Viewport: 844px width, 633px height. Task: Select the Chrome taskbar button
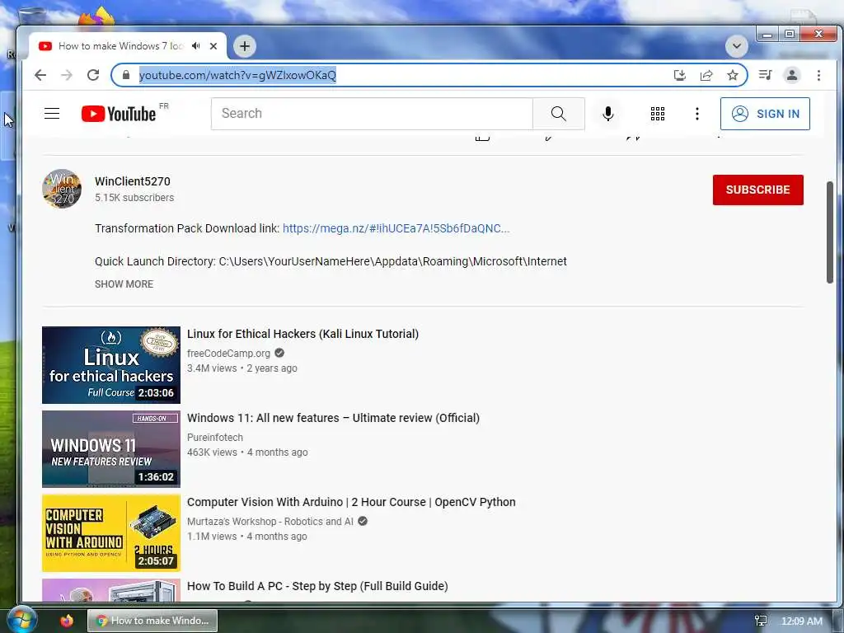152,621
